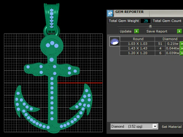Select the 1.03 X 1.03 size cell
Screen dimensions: 183x137
[x=138, y=44]
